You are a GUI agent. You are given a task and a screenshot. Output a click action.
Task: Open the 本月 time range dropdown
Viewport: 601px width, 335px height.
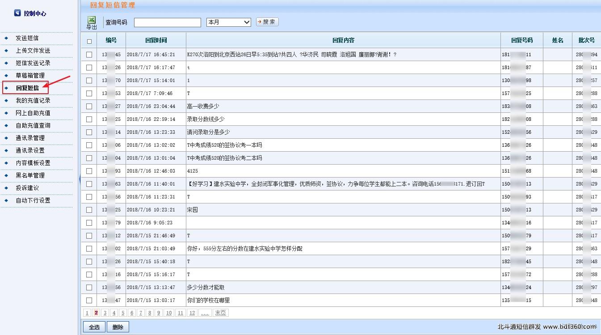click(229, 22)
